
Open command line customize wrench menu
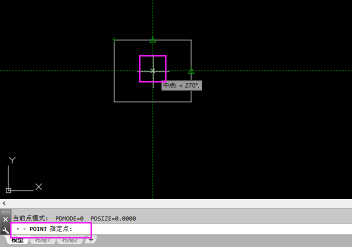[x=5, y=230]
